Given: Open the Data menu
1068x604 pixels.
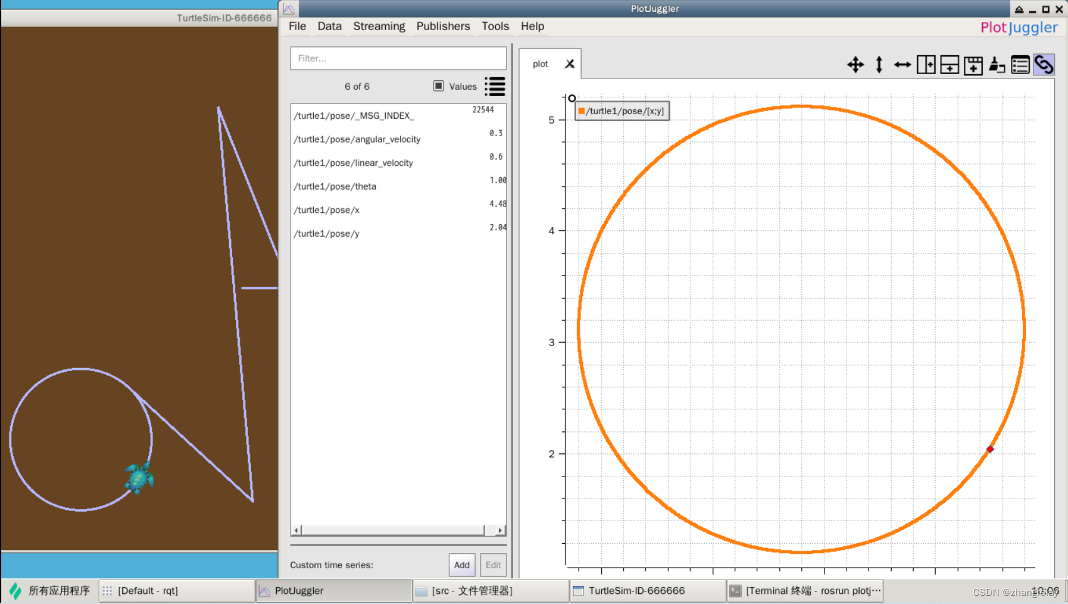Looking at the screenshot, I should click(x=329, y=26).
